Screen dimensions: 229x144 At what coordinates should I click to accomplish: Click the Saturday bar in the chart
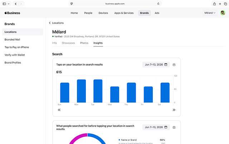tap(165, 93)
